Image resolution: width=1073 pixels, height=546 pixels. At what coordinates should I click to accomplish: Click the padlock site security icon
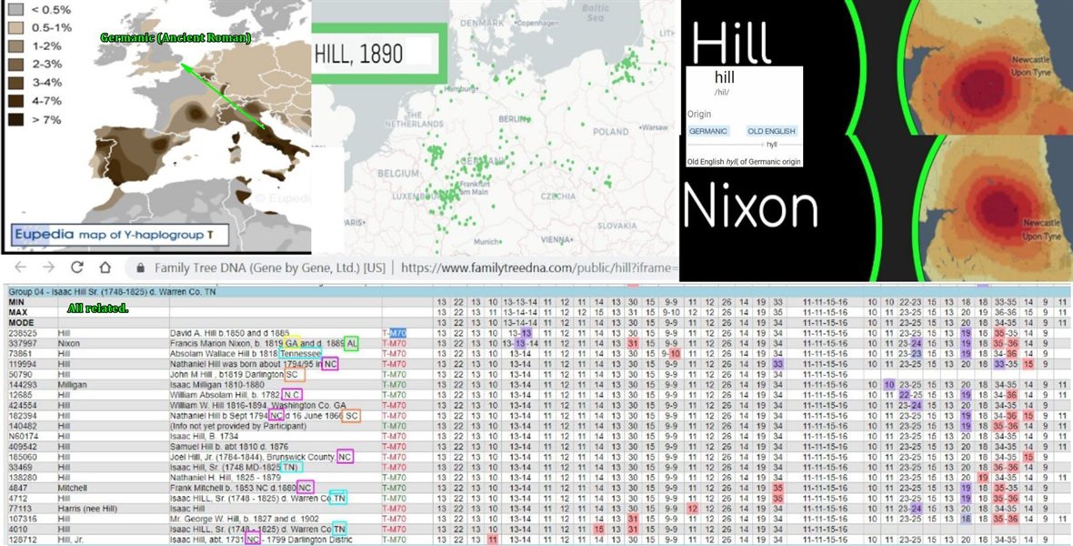click(139, 268)
